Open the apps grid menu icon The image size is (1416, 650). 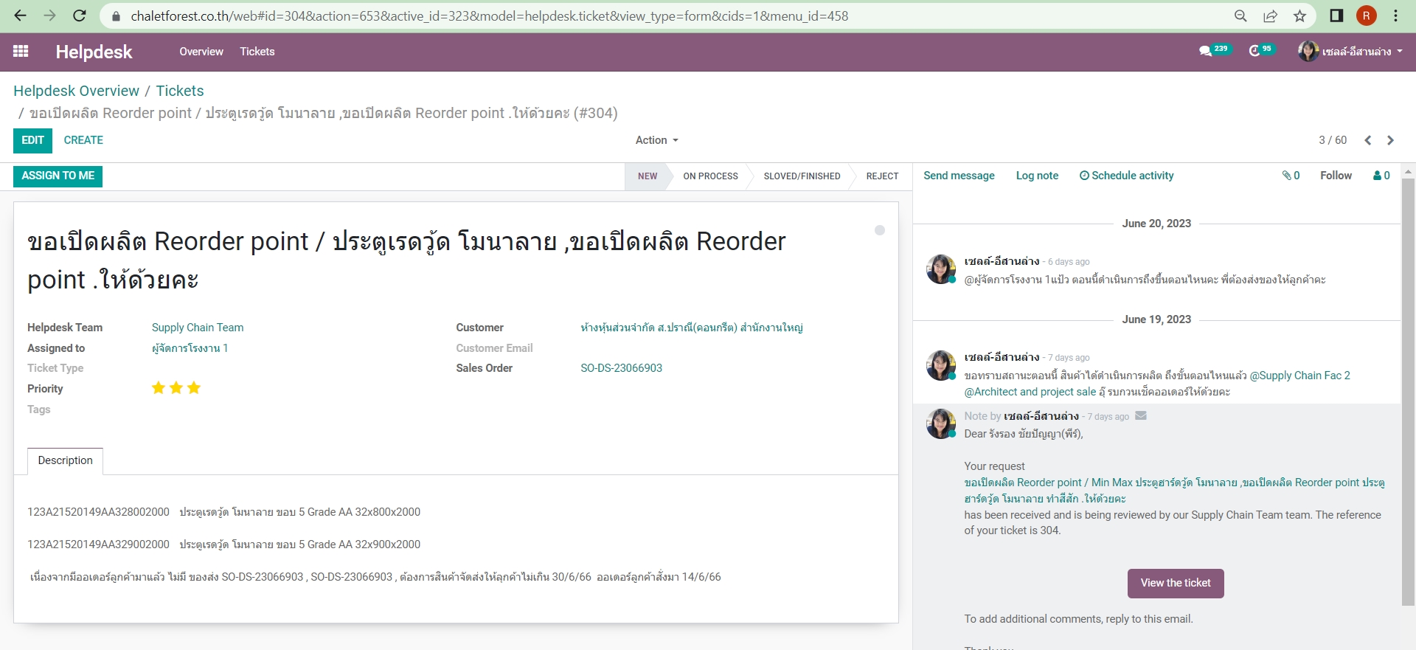(21, 51)
